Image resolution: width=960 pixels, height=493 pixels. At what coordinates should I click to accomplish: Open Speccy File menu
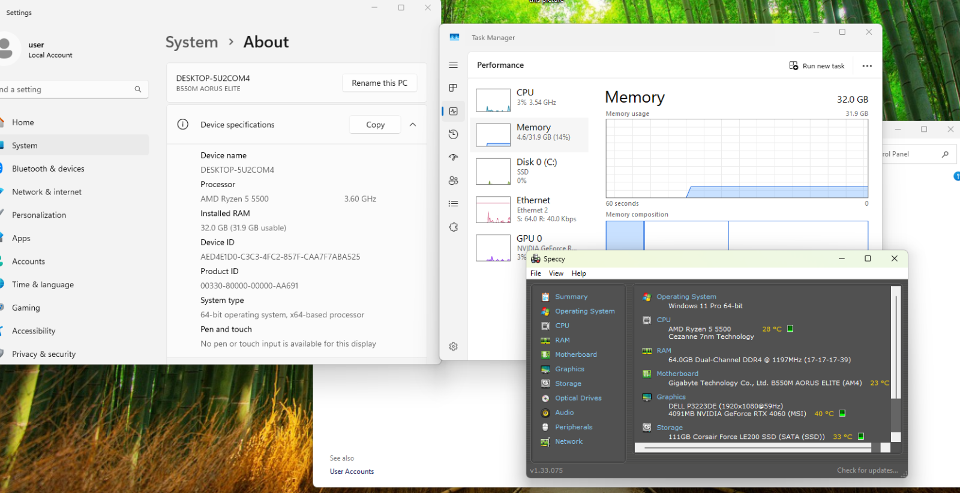536,273
